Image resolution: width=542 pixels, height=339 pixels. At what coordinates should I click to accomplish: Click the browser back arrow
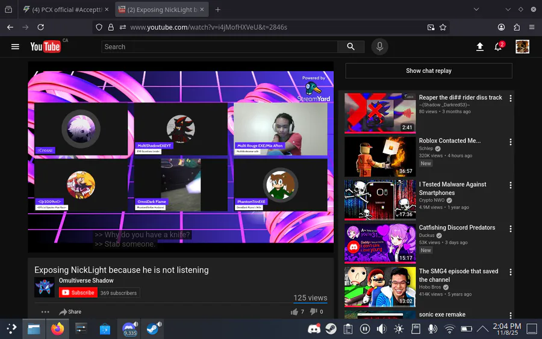[10, 27]
